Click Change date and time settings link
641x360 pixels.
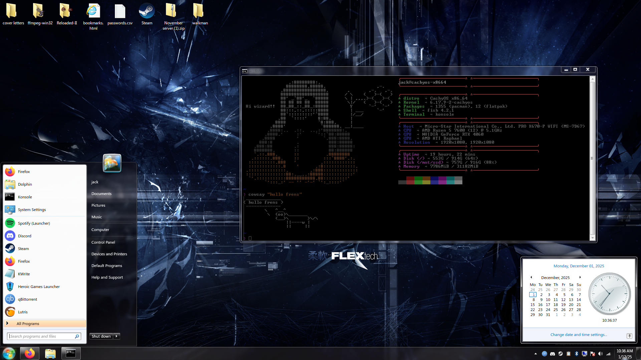[579, 335]
